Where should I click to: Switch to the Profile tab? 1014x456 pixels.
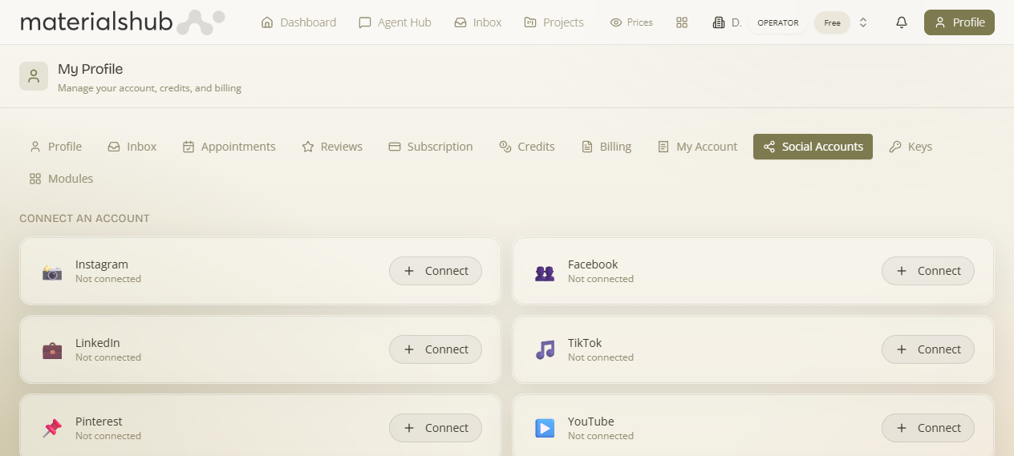click(56, 147)
